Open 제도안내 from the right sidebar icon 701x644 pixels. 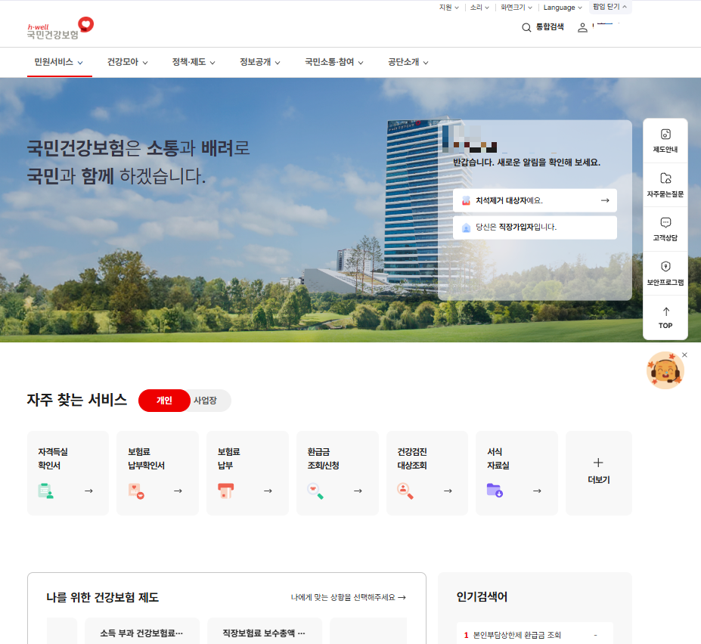[665, 141]
